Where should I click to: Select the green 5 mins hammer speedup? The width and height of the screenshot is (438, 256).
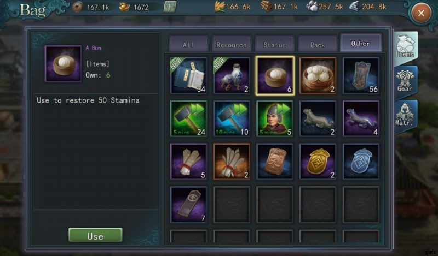click(188, 118)
